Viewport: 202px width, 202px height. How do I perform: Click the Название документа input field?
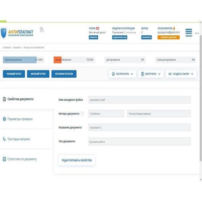click(x=139, y=127)
